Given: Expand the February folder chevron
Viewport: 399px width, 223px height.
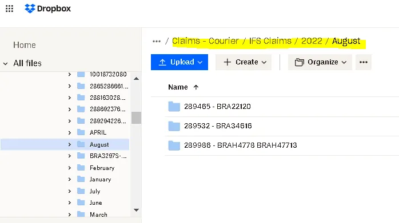Looking at the screenshot, I should 70,168.
